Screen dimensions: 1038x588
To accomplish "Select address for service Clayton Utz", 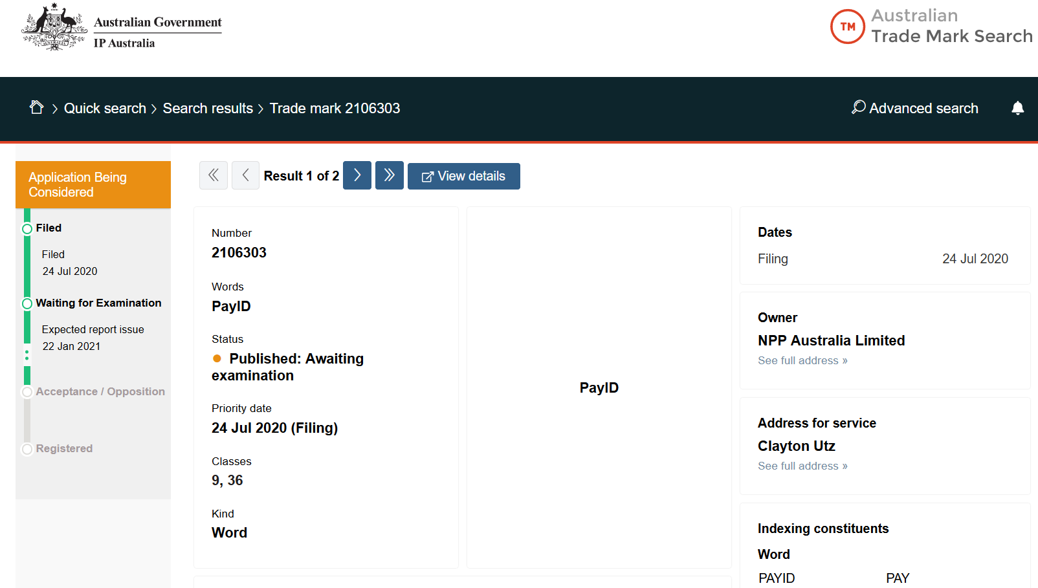I will coord(797,446).
